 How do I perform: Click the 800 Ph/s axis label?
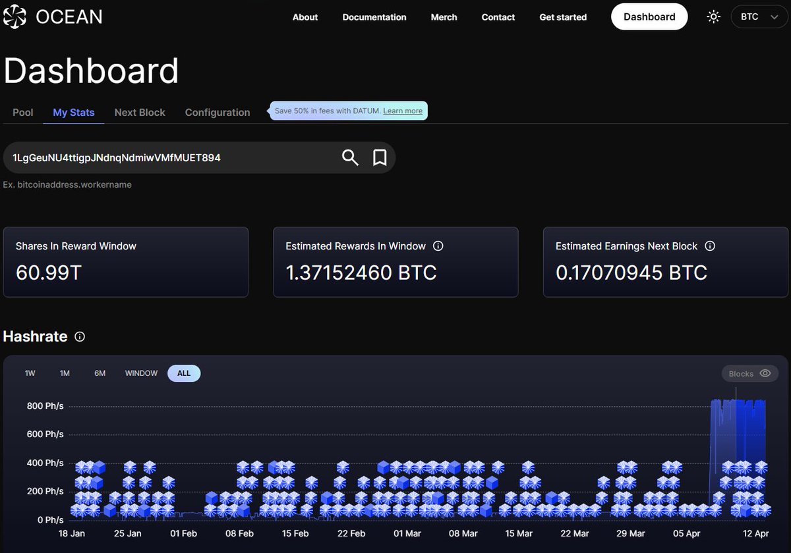click(x=45, y=406)
